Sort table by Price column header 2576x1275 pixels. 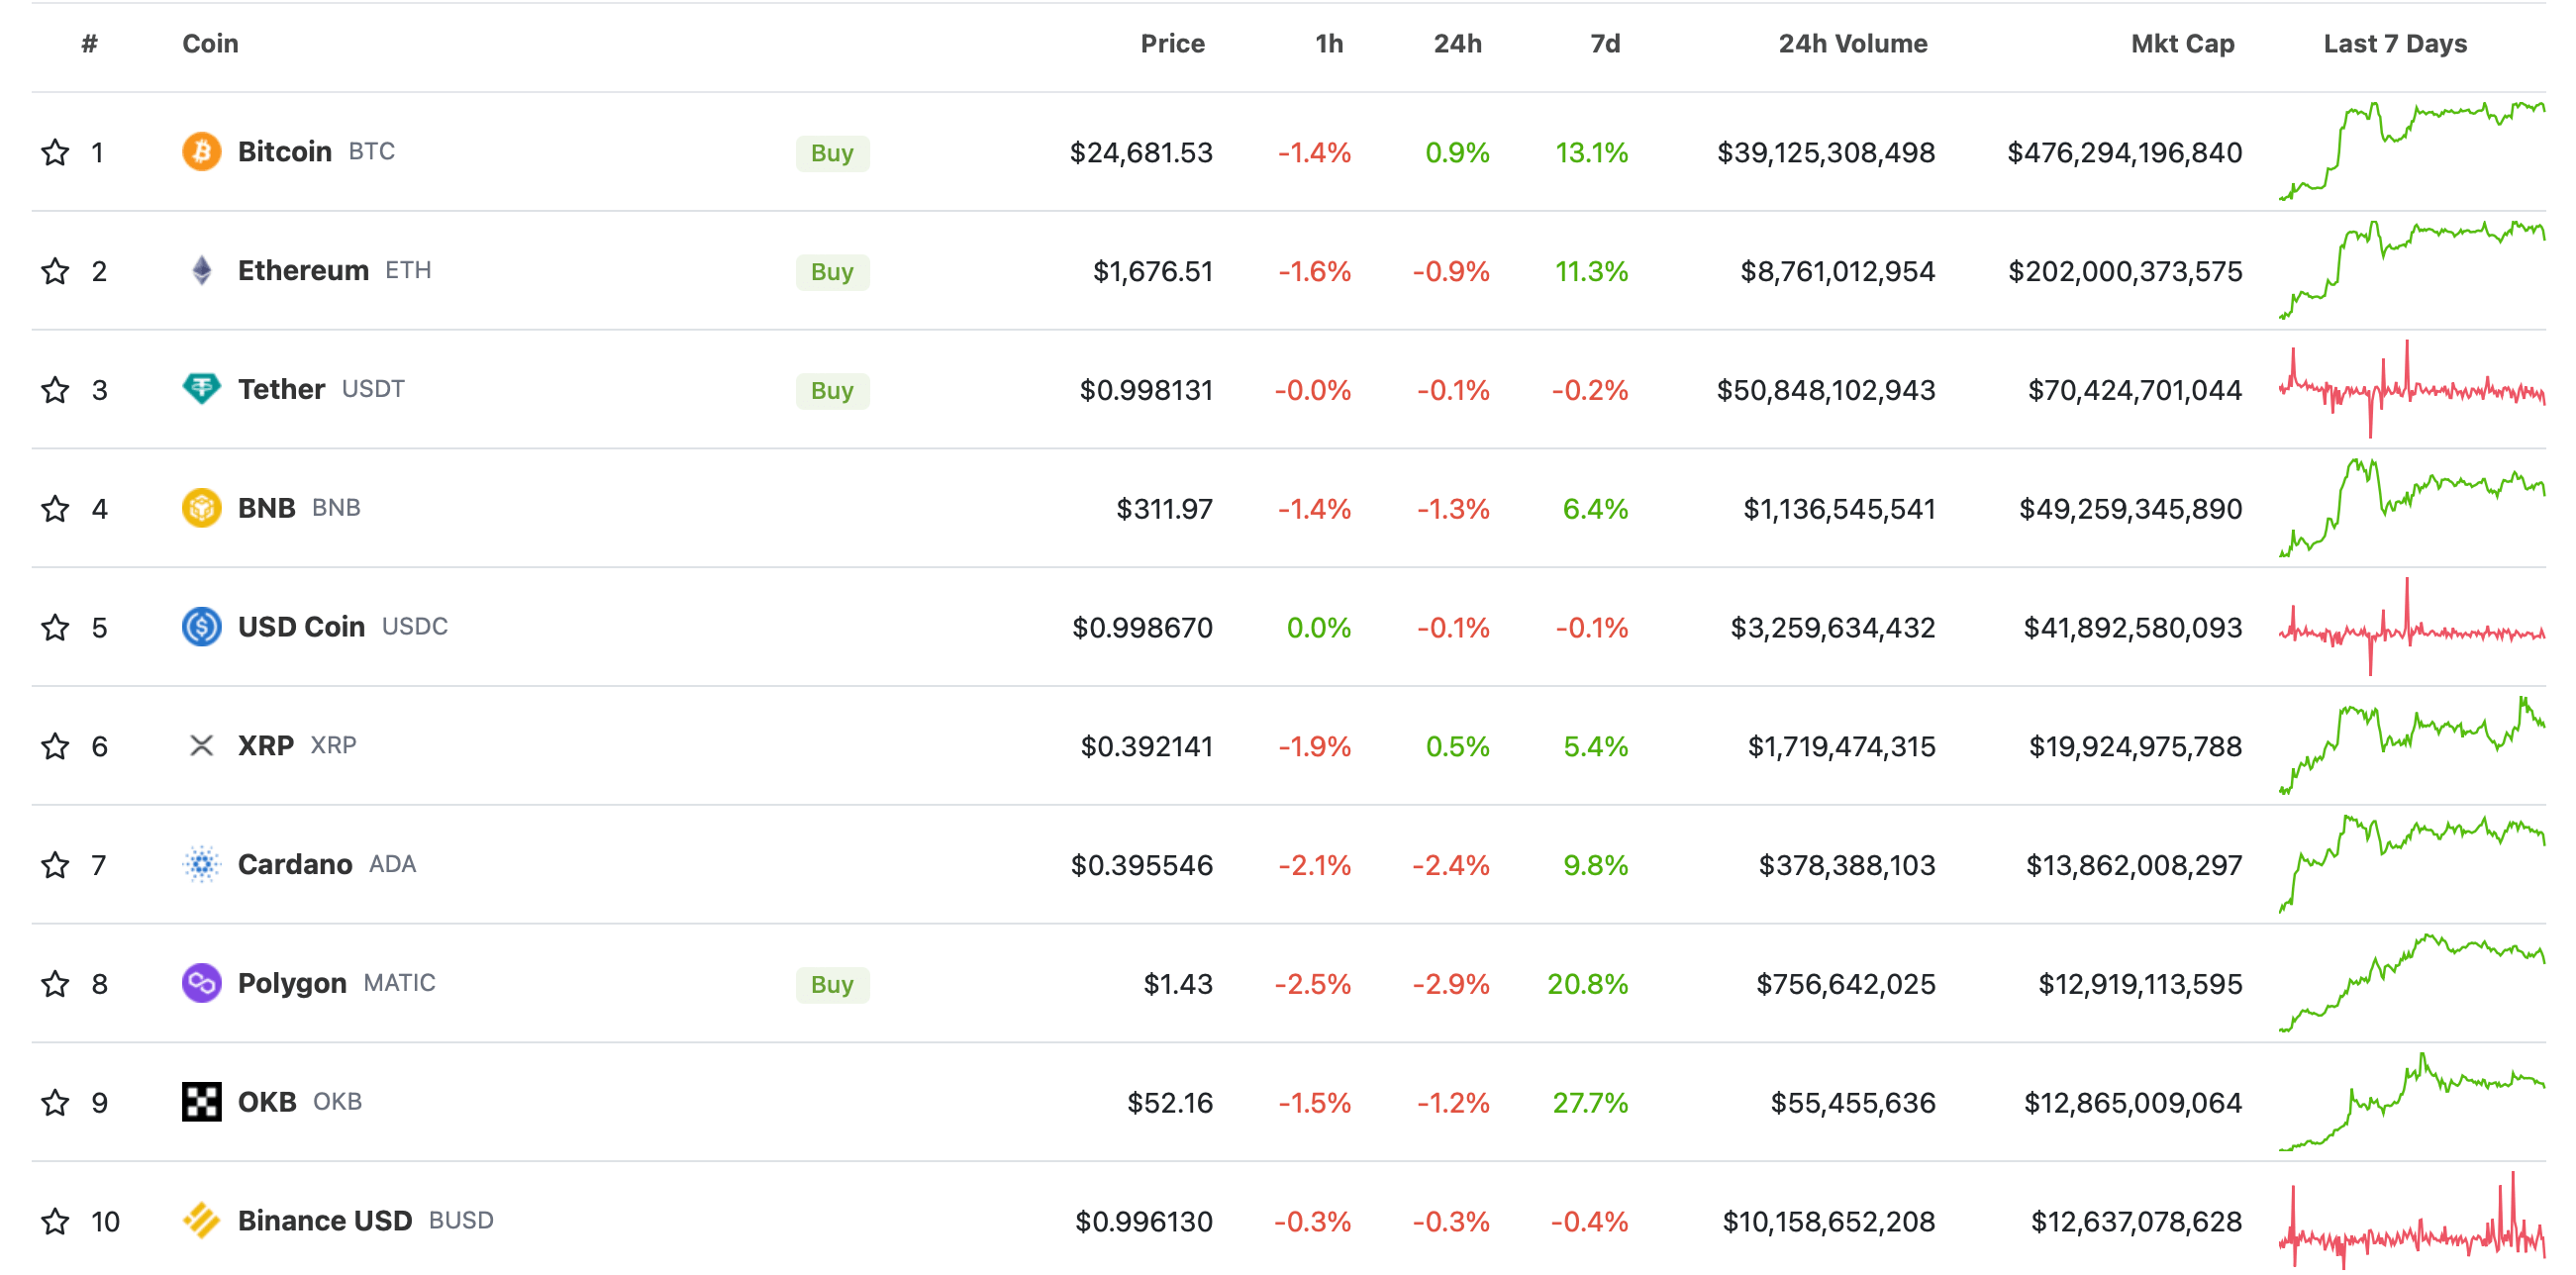pyautogui.click(x=1172, y=44)
